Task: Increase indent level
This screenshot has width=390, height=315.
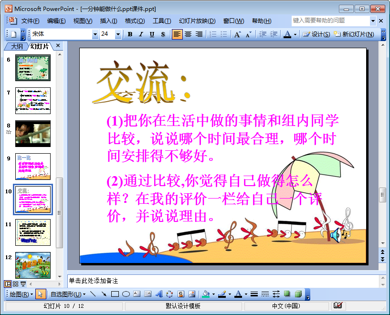Action: coord(274,34)
